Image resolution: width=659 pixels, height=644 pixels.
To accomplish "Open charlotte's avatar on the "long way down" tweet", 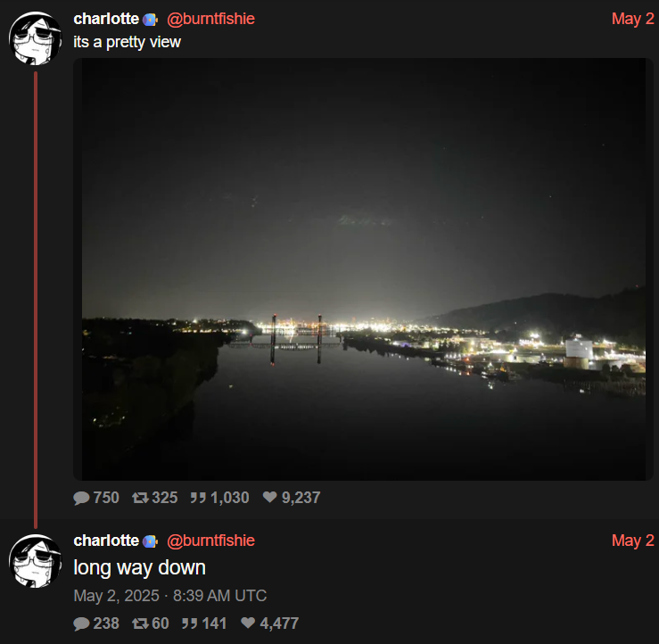I will 35,560.
